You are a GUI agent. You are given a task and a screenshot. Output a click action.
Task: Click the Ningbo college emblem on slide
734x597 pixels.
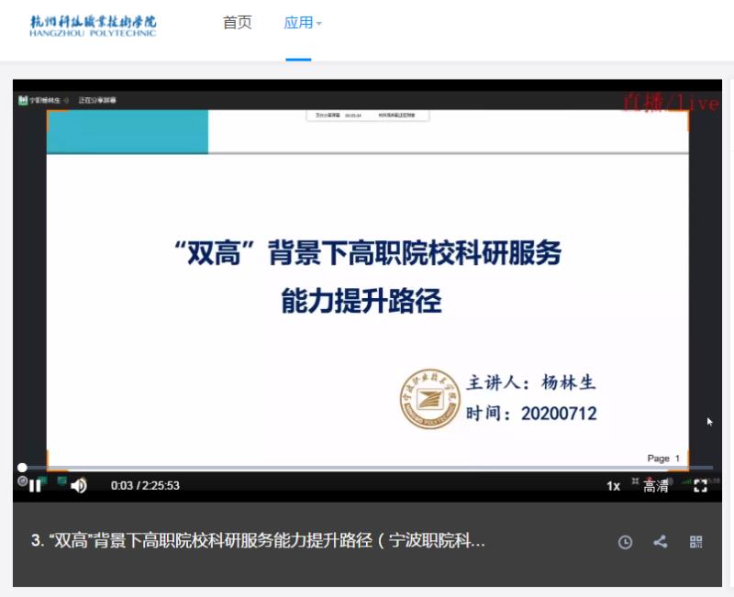(429, 398)
